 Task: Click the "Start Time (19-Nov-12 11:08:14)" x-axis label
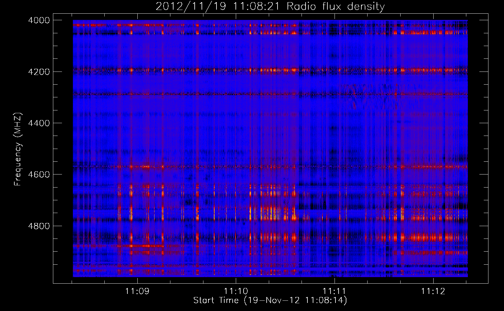pyautogui.click(x=270, y=300)
